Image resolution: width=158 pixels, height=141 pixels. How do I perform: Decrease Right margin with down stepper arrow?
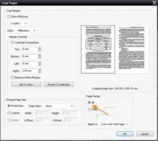[x=39, y=72]
